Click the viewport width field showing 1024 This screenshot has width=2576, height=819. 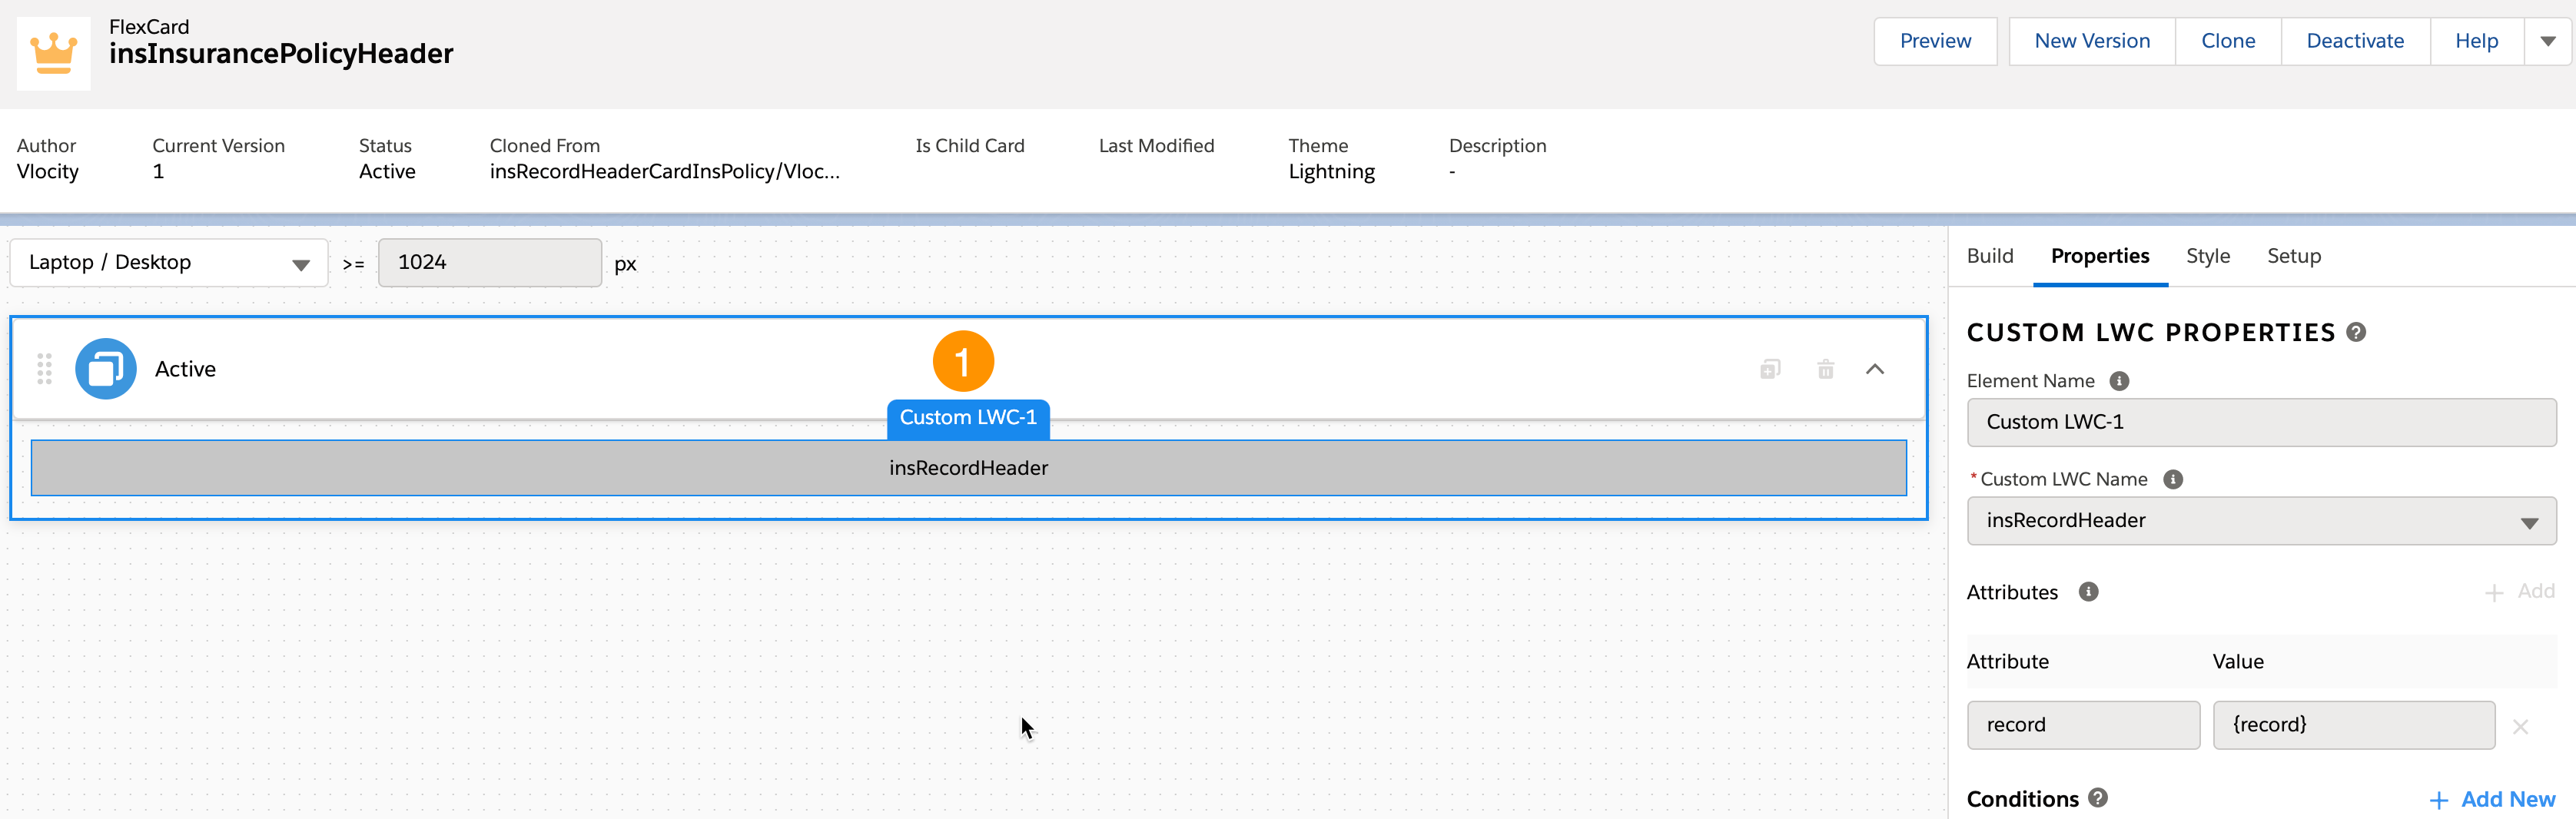(x=490, y=263)
